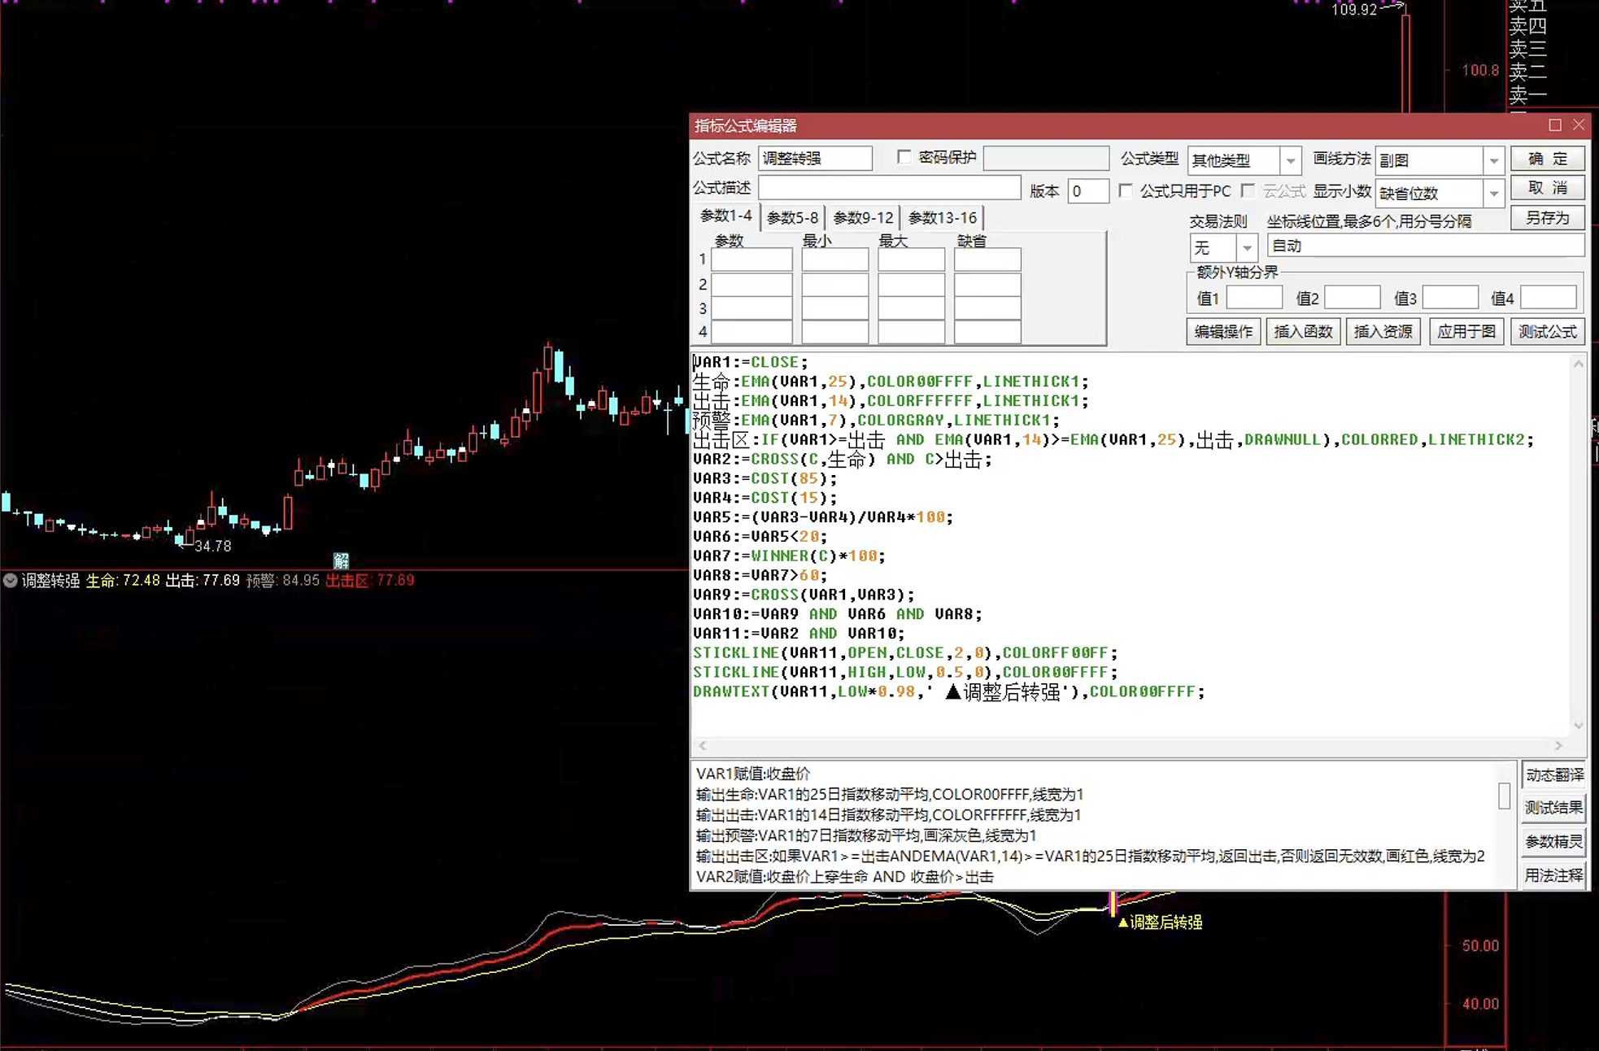Click the ▲调整后转强 chart signal marker
This screenshot has height=1051, width=1599.
click(1161, 922)
